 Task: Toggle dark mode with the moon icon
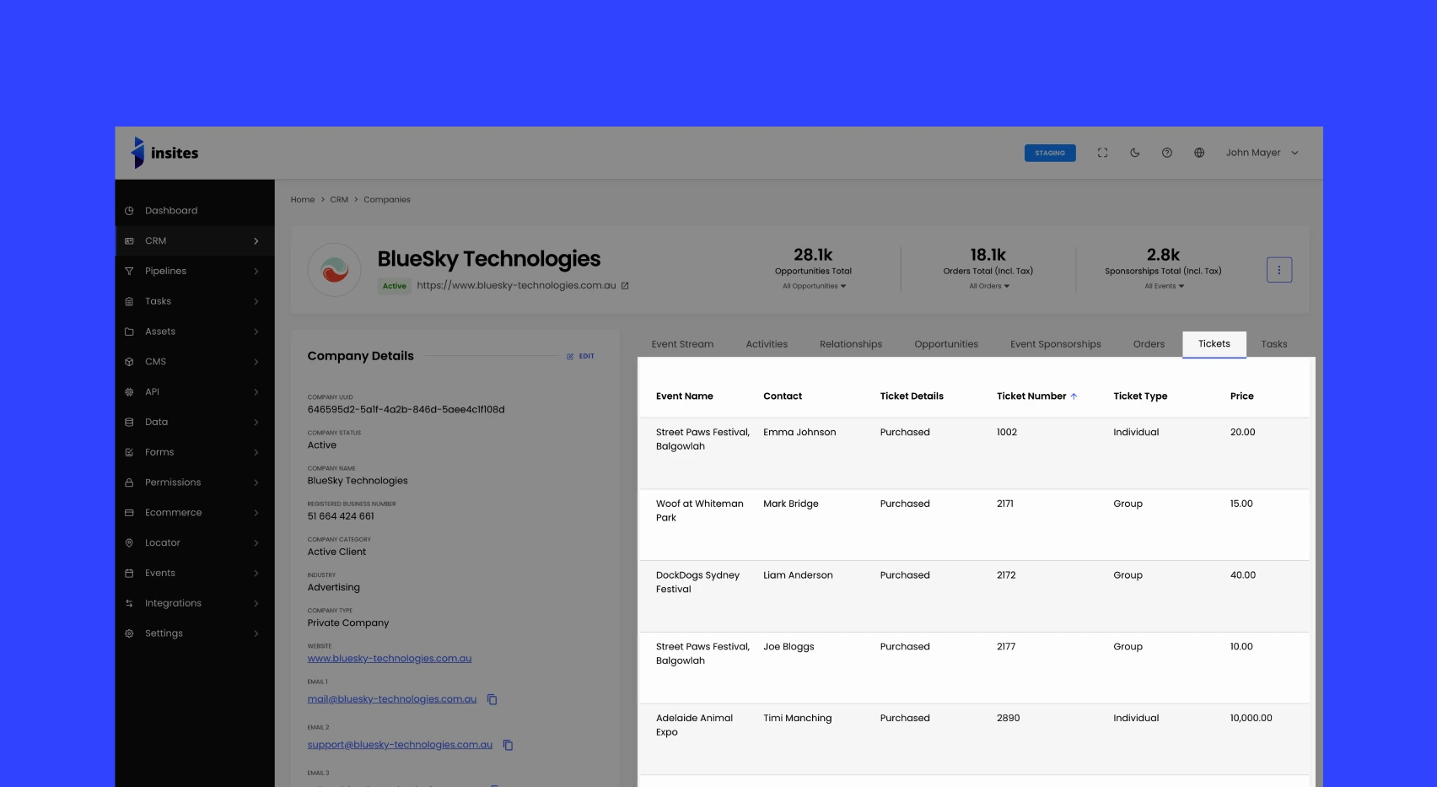(1134, 153)
